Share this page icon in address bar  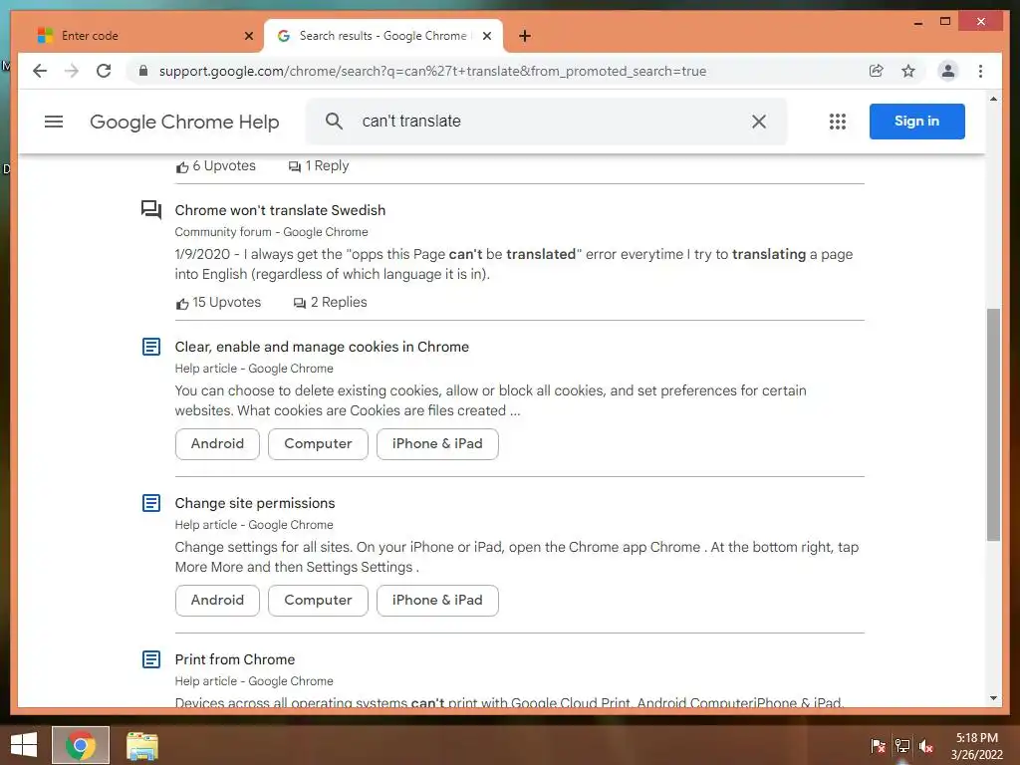click(877, 71)
